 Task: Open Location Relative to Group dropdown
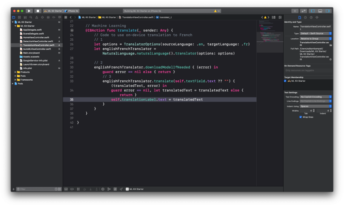pos(315,39)
